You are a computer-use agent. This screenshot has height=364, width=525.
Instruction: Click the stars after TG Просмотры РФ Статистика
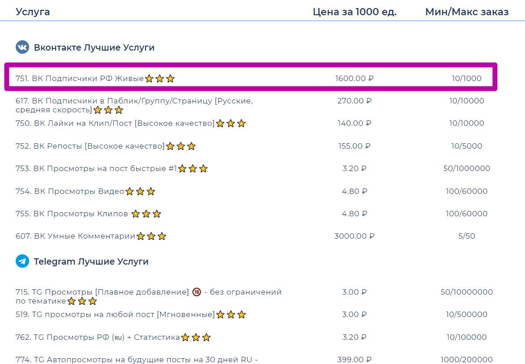coord(196,338)
